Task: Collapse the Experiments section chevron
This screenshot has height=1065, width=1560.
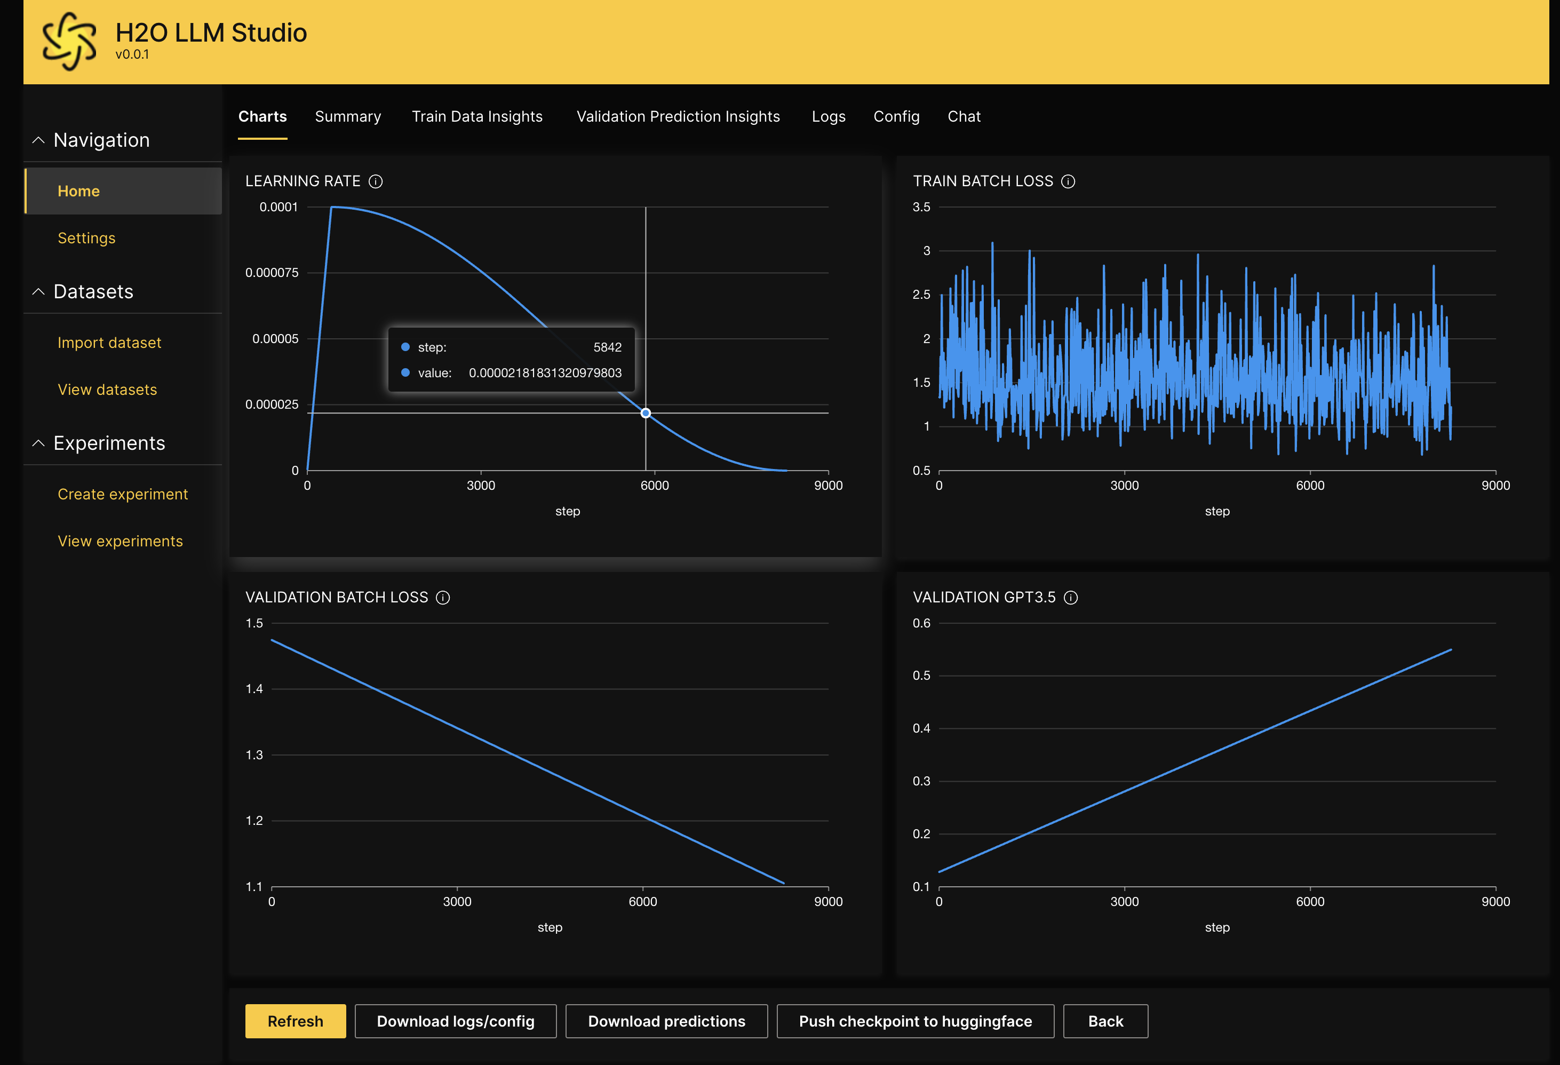Action: [x=39, y=443]
